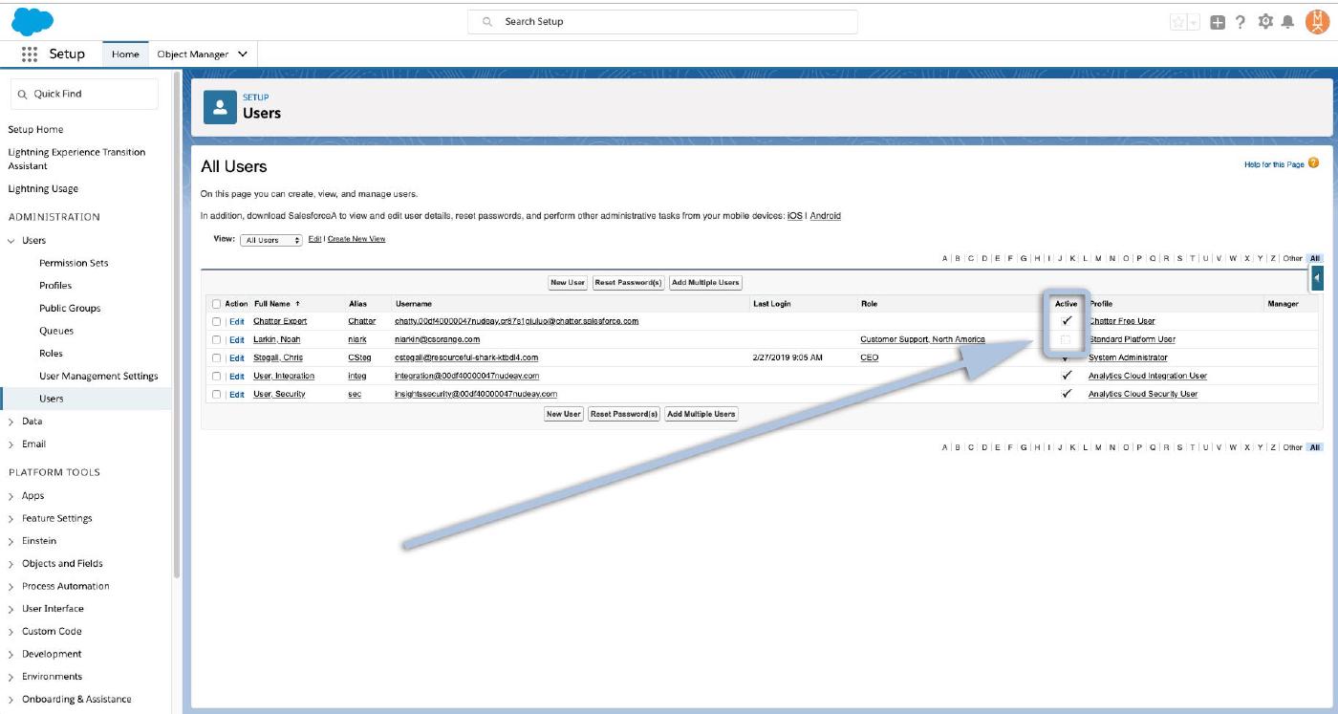Check the box for Larkin, Noah
The image size is (1338, 714).
(217, 339)
